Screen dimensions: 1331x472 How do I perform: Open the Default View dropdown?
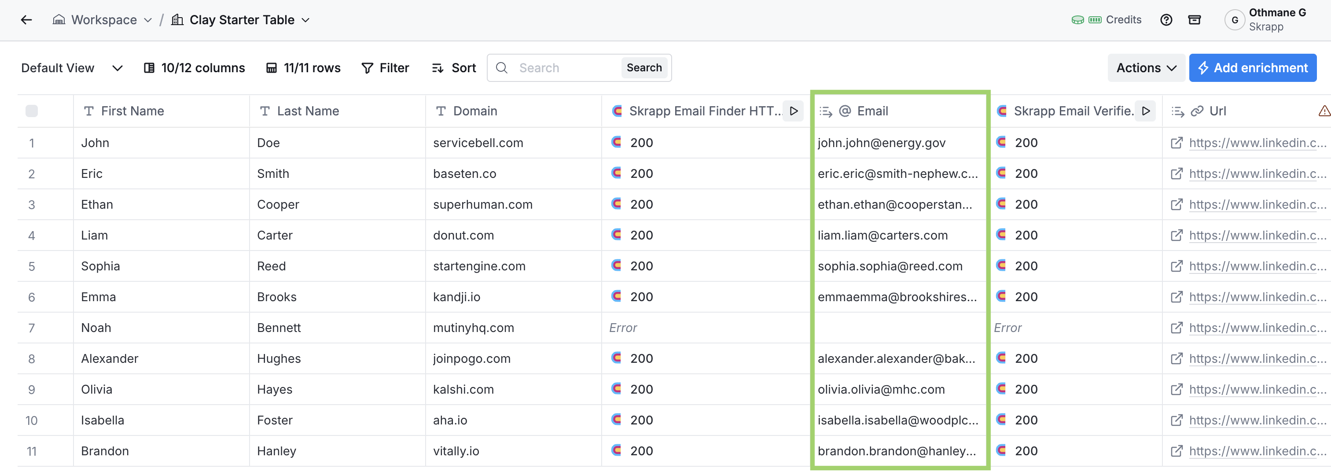[72, 68]
